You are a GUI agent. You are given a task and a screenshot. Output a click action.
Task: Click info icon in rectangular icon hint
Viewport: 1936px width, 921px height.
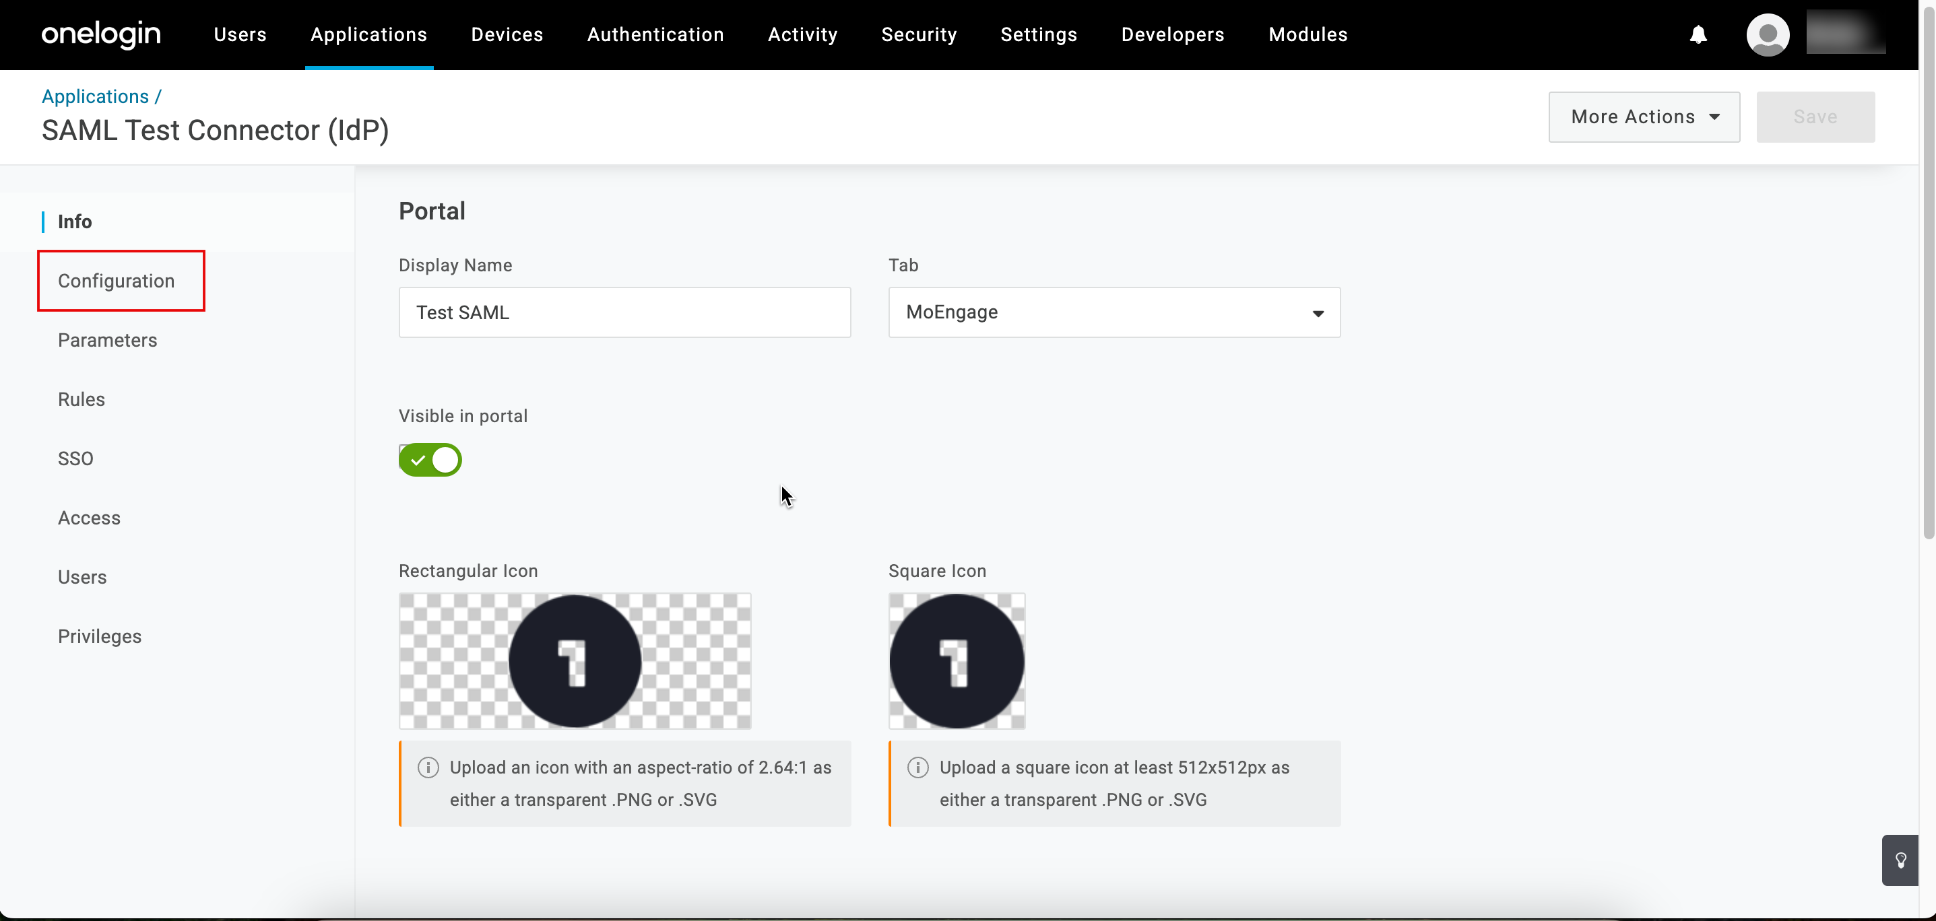point(428,767)
